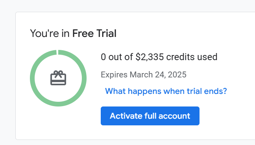Click the '0 out of $2,335 credits used' text

159,57
